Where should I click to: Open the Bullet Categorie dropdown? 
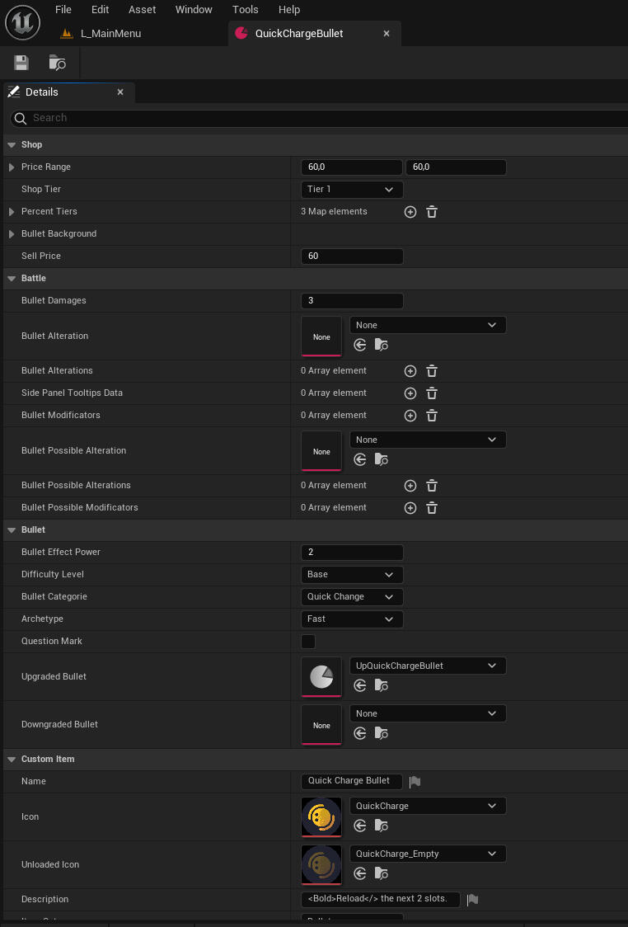coord(352,597)
